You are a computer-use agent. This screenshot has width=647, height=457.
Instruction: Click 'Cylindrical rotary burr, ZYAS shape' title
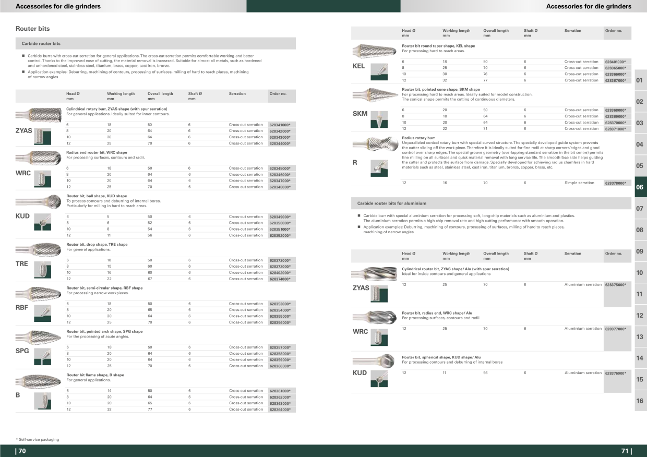coord(117,109)
